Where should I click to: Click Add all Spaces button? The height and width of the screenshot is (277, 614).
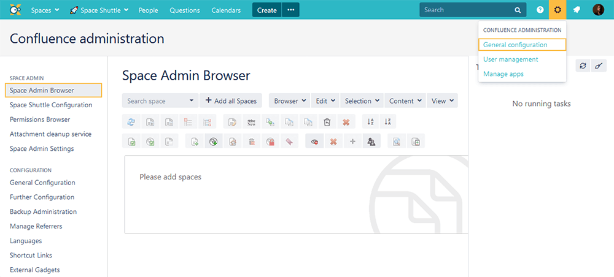[x=231, y=101]
